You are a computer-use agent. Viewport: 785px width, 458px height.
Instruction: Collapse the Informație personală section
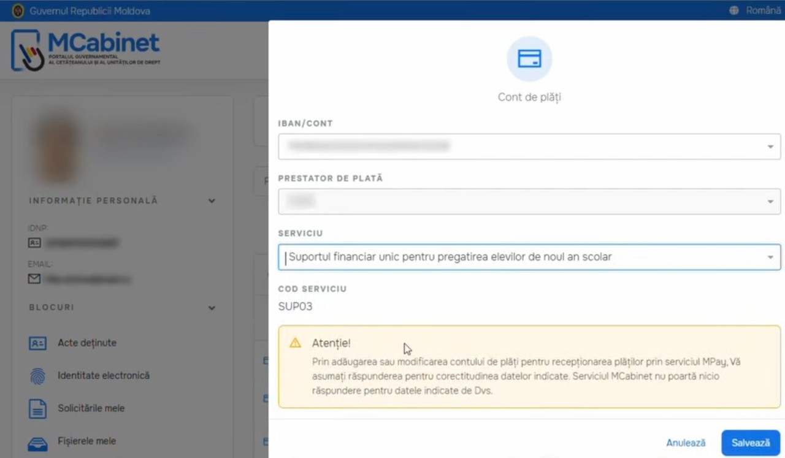(x=212, y=201)
